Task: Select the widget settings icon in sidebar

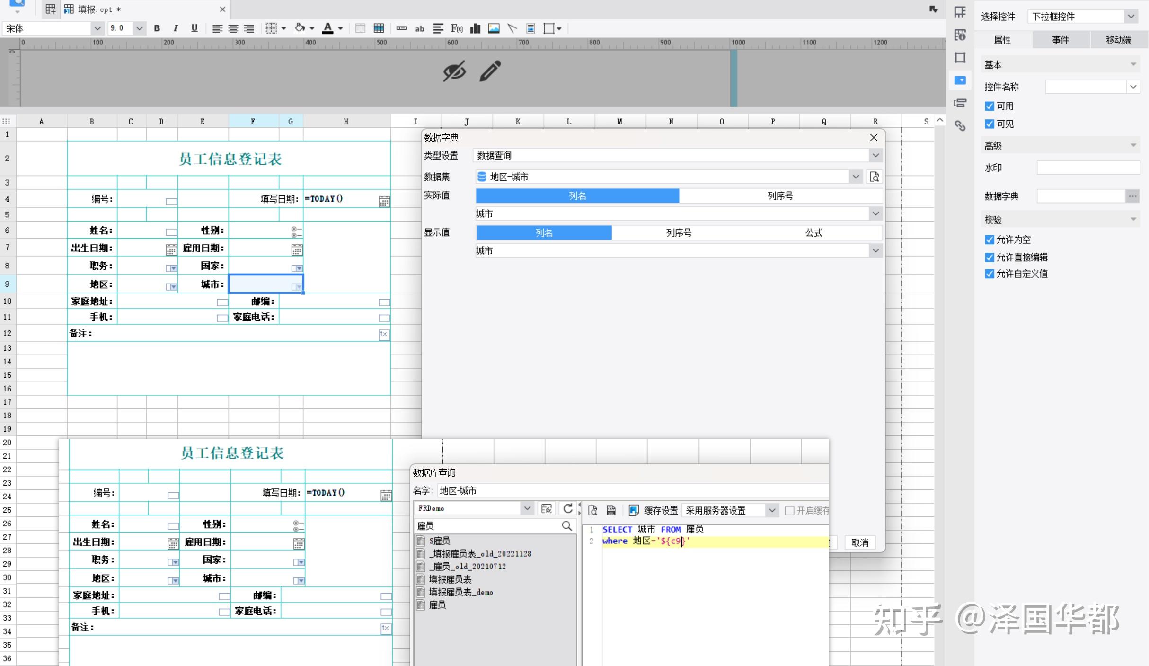Action: click(960, 80)
